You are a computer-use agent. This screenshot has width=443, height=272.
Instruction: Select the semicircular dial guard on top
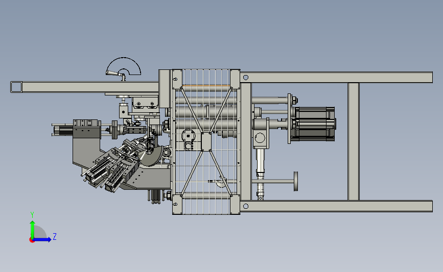point(124,66)
